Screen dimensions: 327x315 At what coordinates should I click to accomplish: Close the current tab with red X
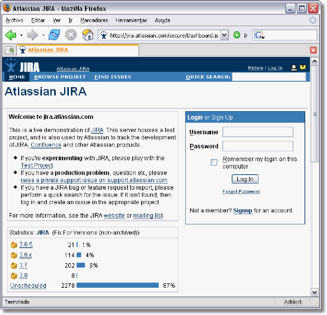point(313,50)
